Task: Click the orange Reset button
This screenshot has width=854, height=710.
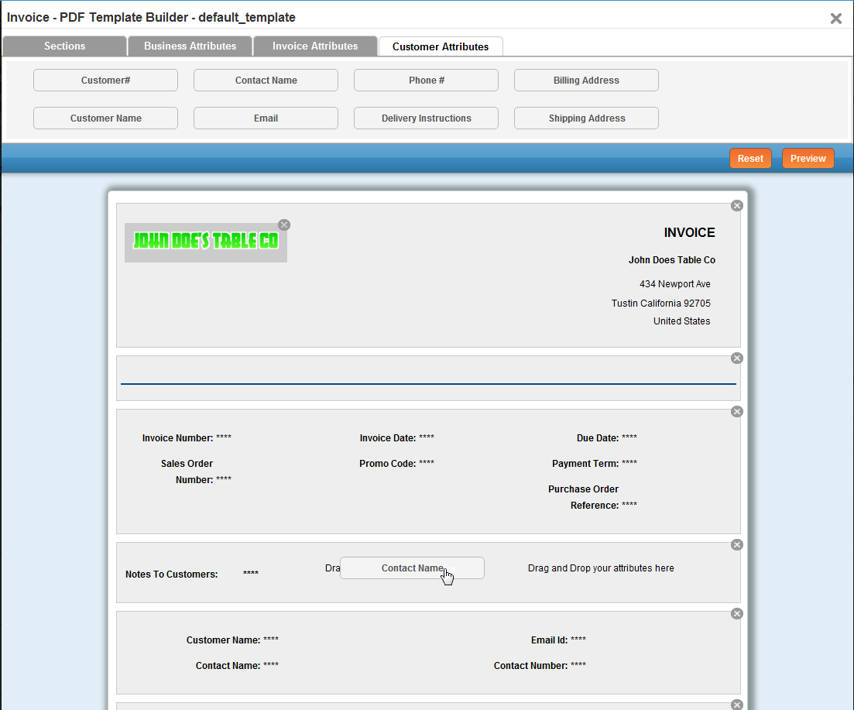Action: coord(749,158)
